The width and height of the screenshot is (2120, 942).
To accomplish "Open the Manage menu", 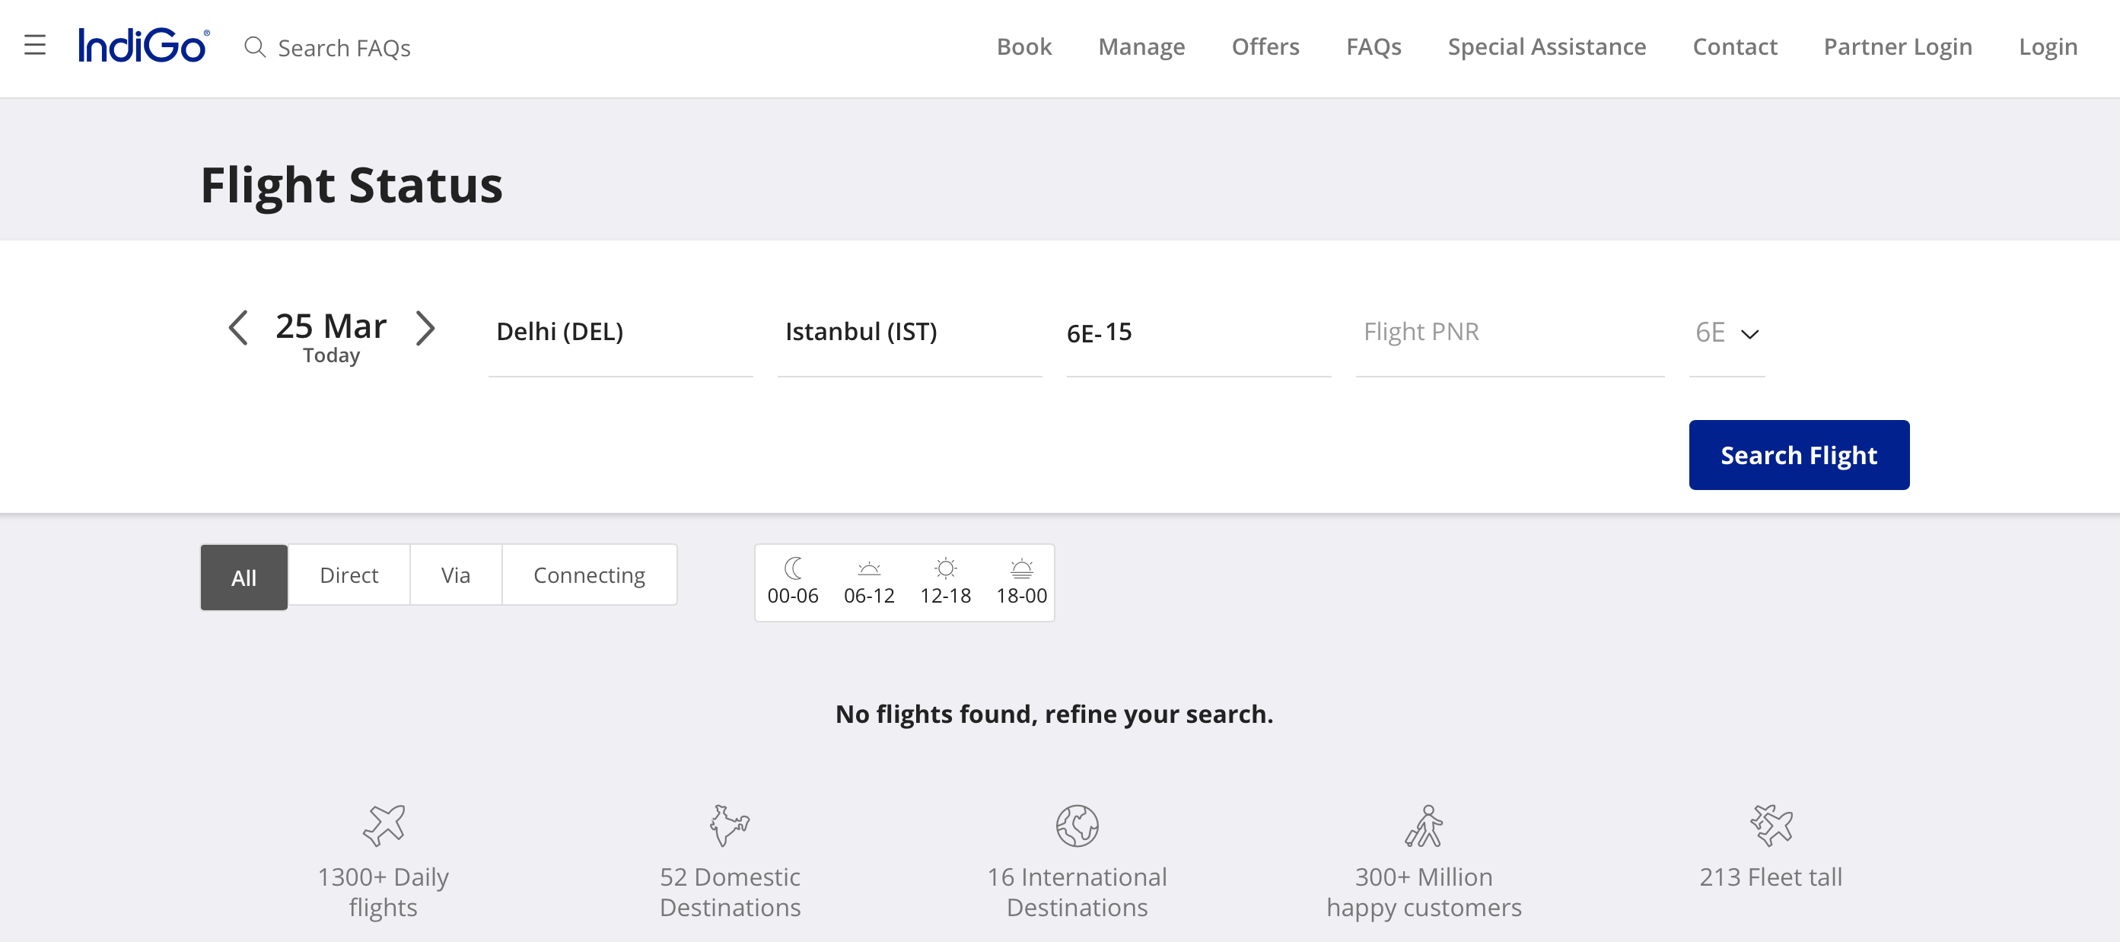I will pos(1141,47).
